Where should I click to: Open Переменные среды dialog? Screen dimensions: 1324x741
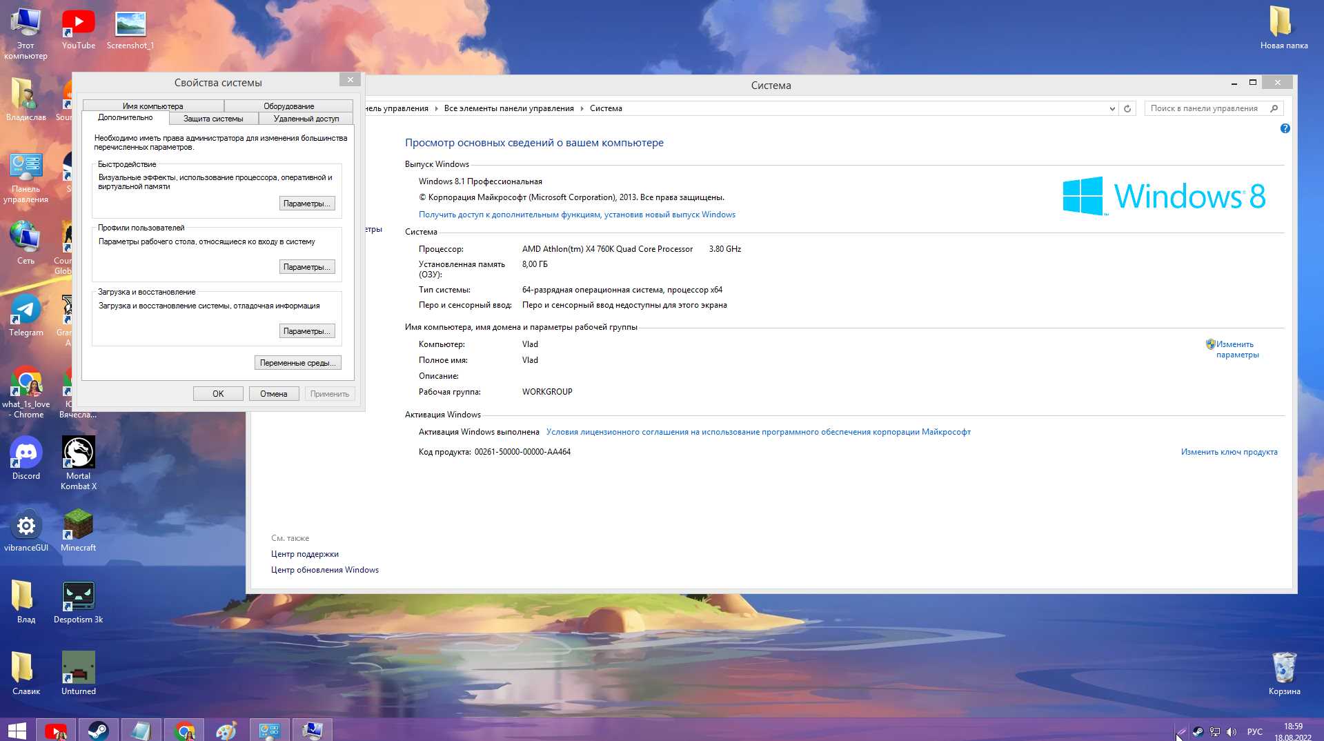tap(298, 363)
